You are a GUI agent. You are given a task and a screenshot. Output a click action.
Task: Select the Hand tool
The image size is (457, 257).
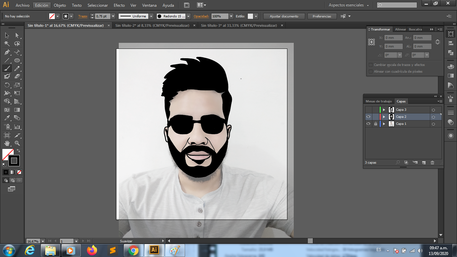click(x=7, y=143)
